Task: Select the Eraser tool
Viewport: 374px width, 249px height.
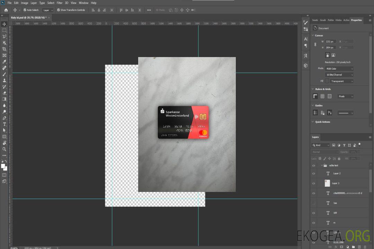Action: [x=4, y=93]
